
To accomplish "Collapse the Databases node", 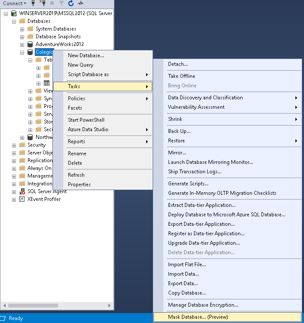I will [x=14, y=22].
